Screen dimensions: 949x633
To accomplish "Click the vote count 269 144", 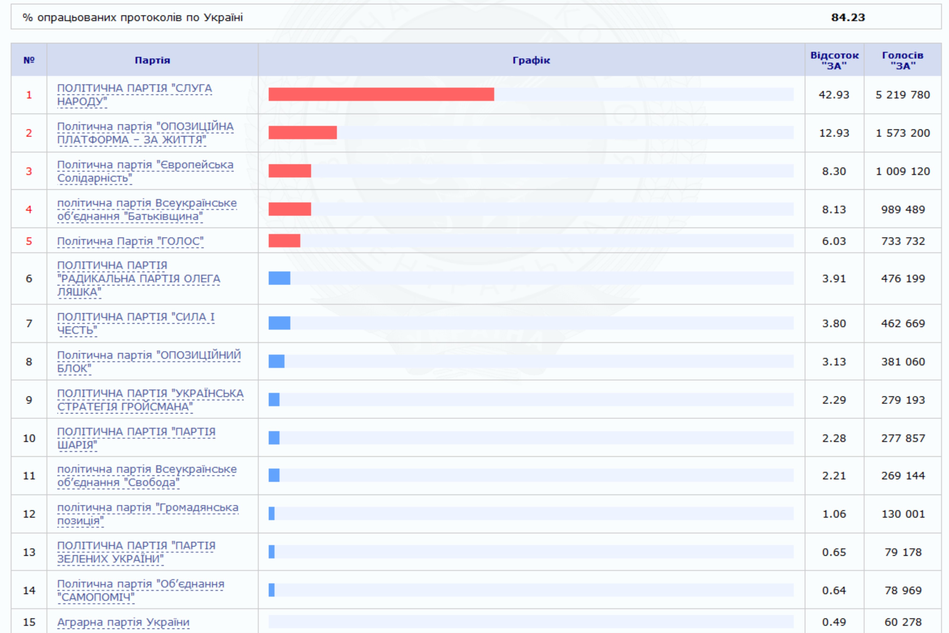I will pos(903,476).
